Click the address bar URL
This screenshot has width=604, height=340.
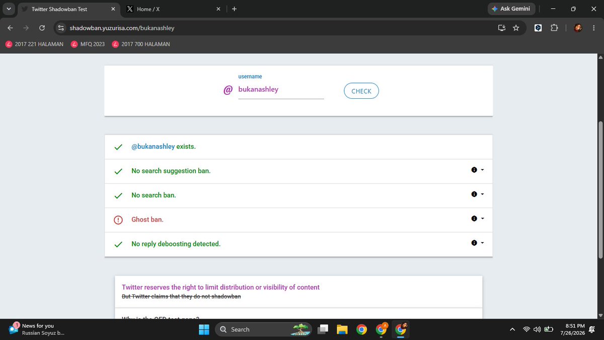pyautogui.click(x=122, y=28)
